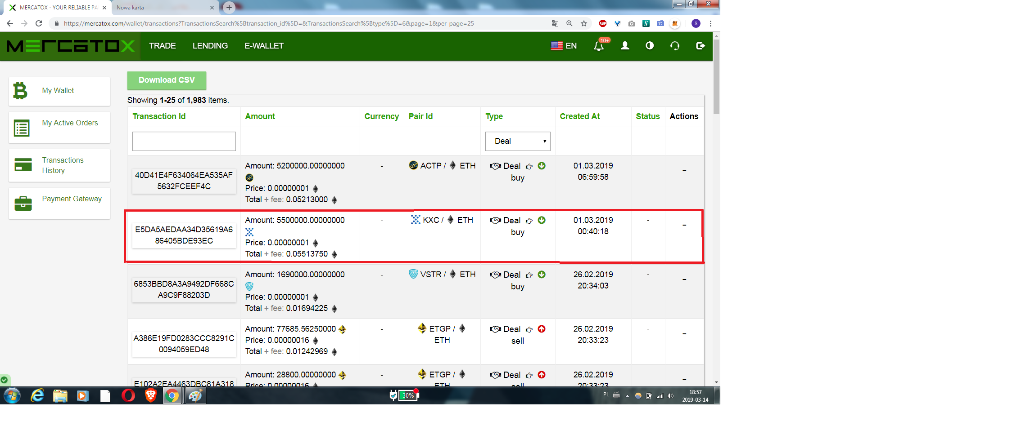Click the ACTP coin icon in Pair Id
The width and height of the screenshot is (1026, 430).
413,165
